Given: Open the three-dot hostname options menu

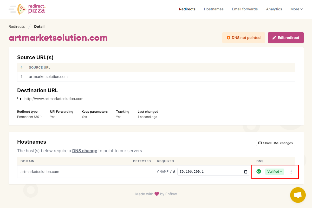Looking at the screenshot, I should pos(291,172).
